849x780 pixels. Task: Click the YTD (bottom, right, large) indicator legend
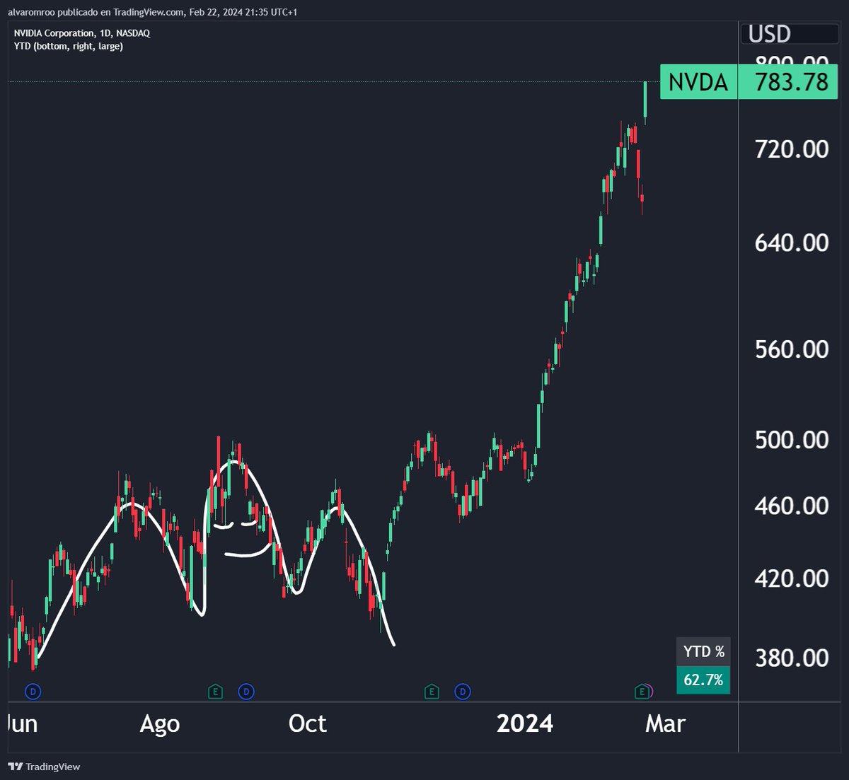coord(69,46)
